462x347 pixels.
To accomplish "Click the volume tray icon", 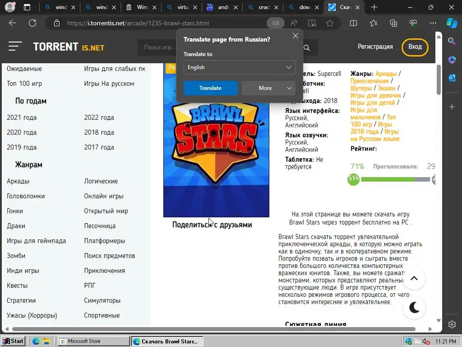I will pyautogui.click(x=425, y=342).
